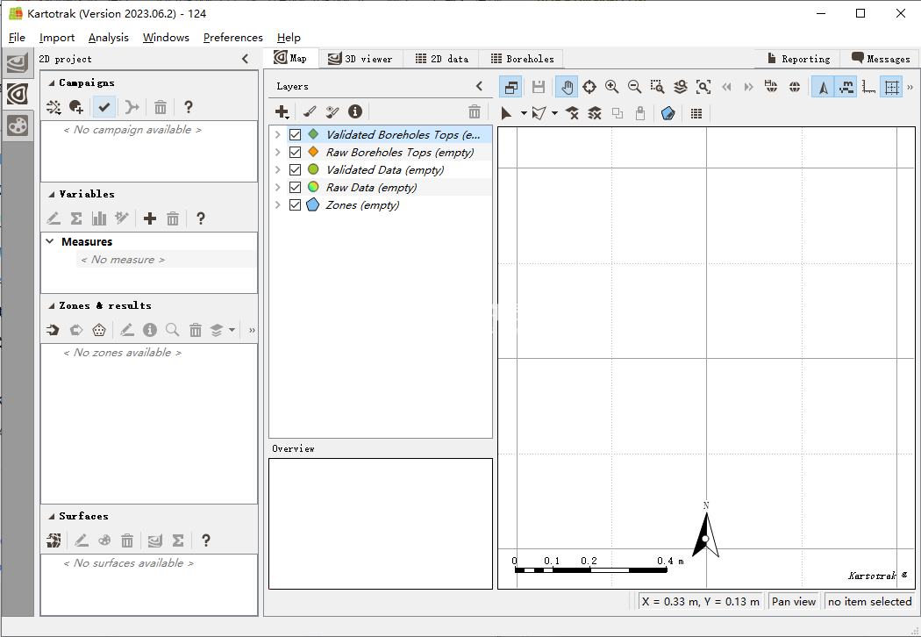Click the Layers info icon

[x=355, y=111]
